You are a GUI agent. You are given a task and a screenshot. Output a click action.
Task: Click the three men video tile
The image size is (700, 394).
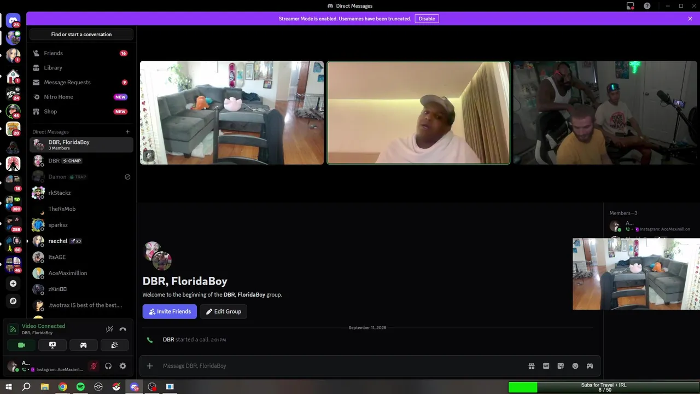tap(605, 113)
